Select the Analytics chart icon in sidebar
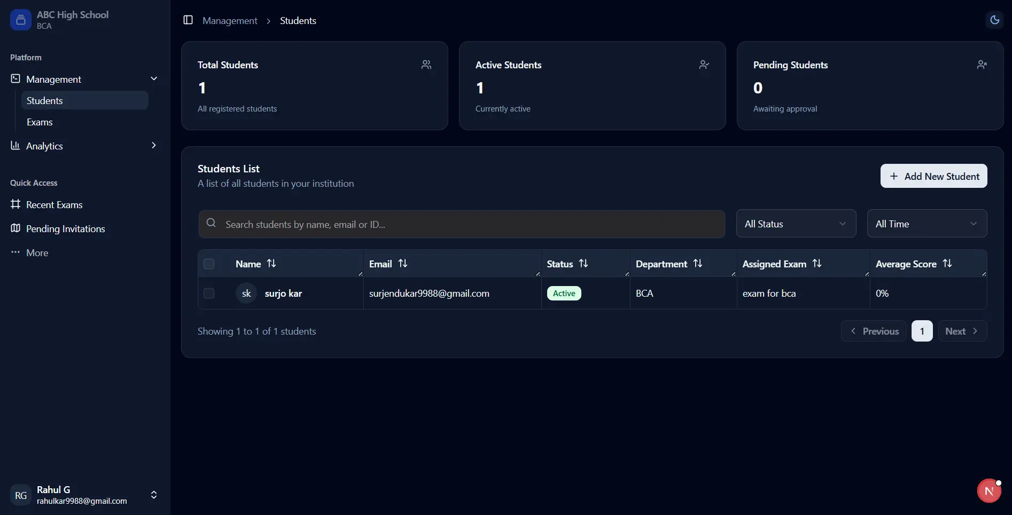This screenshot has height=515, width=1012. point(15,145)
